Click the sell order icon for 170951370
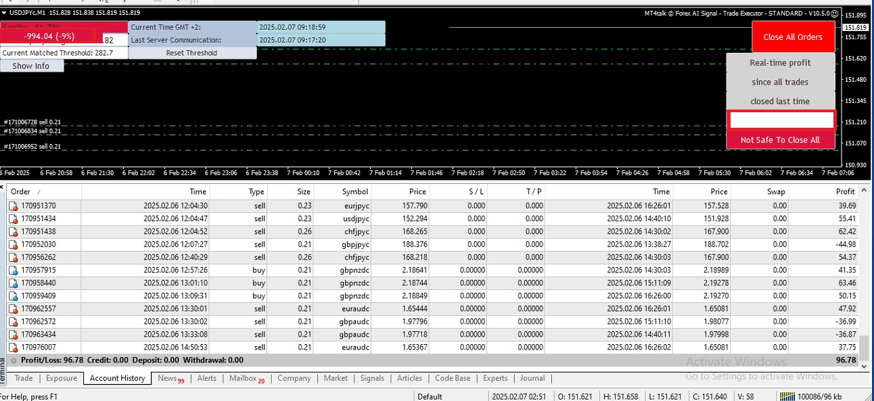 tap(13, 206)
